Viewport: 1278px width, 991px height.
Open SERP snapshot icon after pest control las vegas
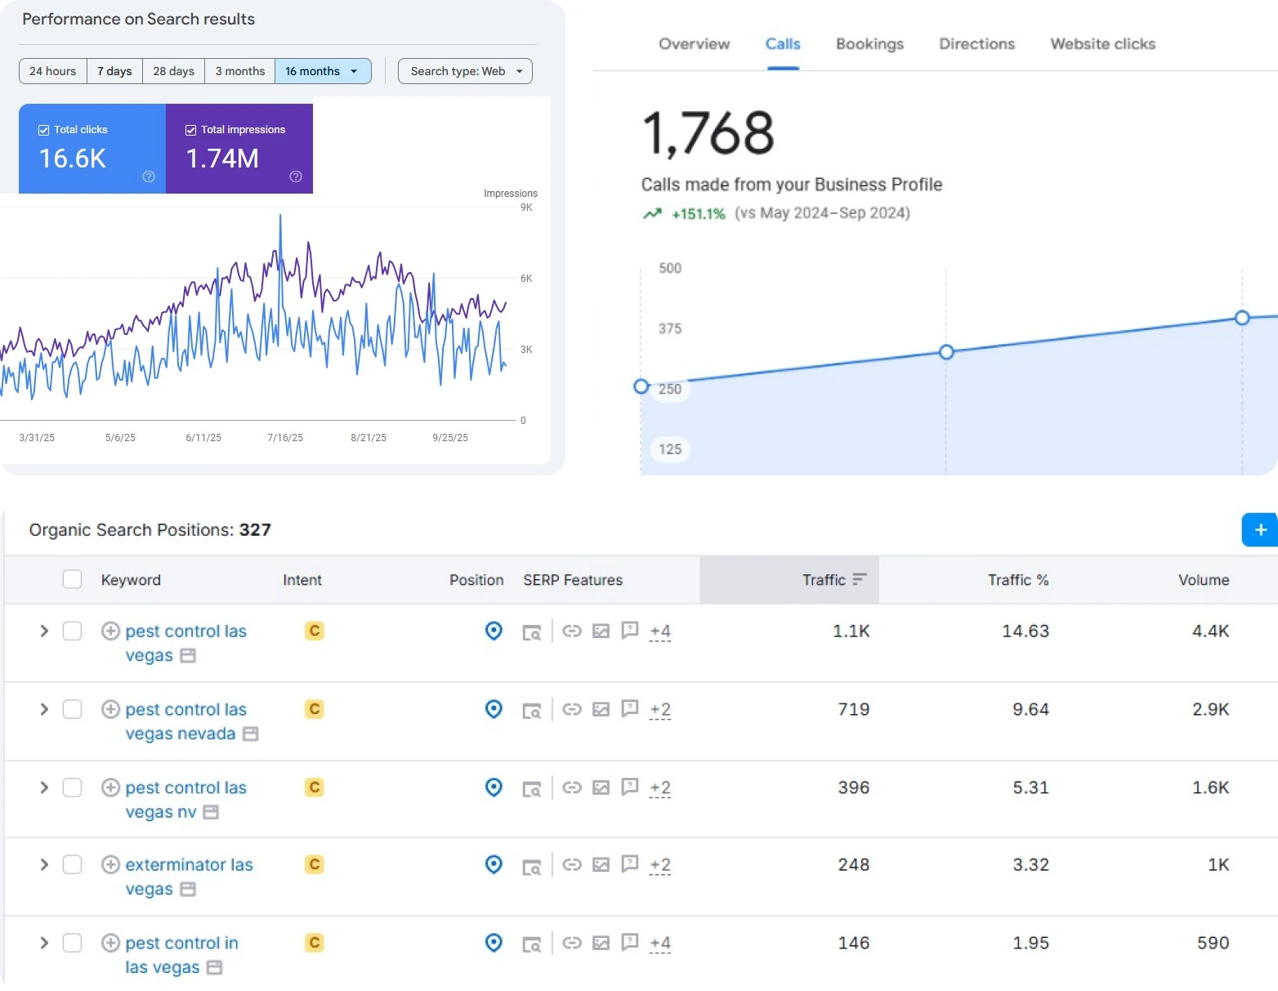188,655
